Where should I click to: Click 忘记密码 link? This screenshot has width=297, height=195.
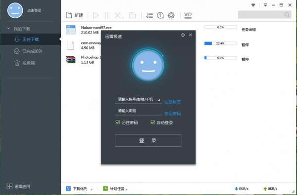[172, 114]
